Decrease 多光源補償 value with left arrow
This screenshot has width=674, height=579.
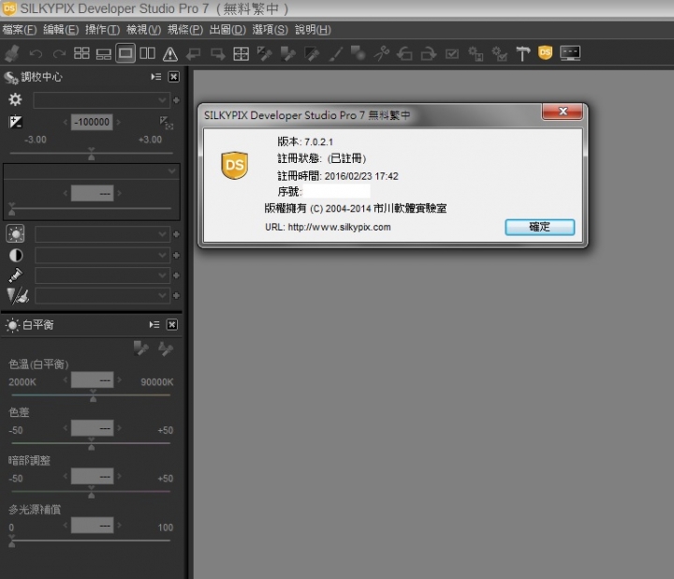(66, 526)
